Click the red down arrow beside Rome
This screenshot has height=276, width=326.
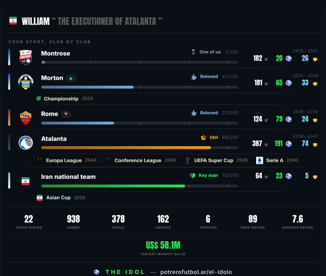[x=66, y=114]
